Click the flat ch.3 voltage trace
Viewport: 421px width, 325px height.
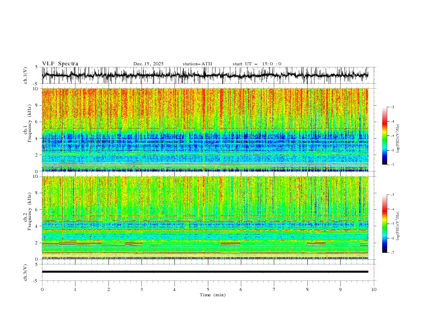coord(205,272)
